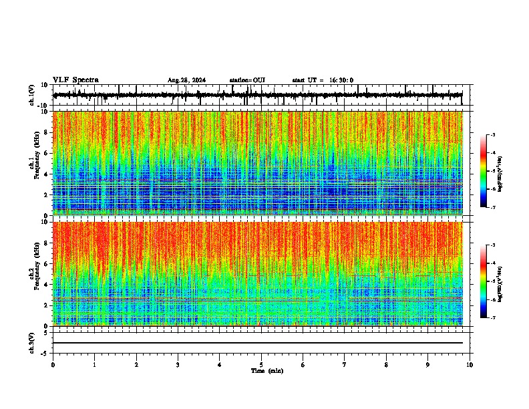Click the log(PSD) label beside the ch.2 color scale
Screen dimensions: 529x409
coord(500,284)
